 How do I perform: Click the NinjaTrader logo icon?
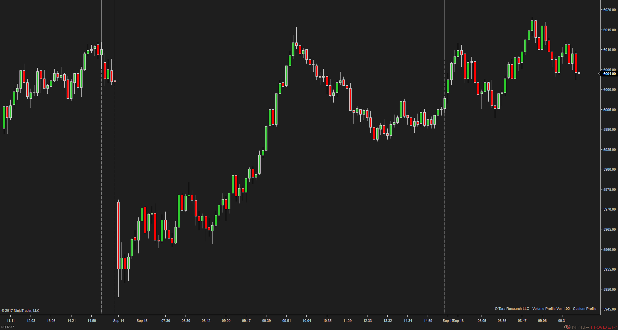coord(567,327)
